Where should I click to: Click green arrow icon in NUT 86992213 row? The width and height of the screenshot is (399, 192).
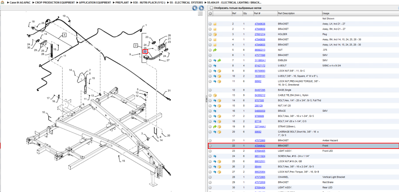pos(215,50)
